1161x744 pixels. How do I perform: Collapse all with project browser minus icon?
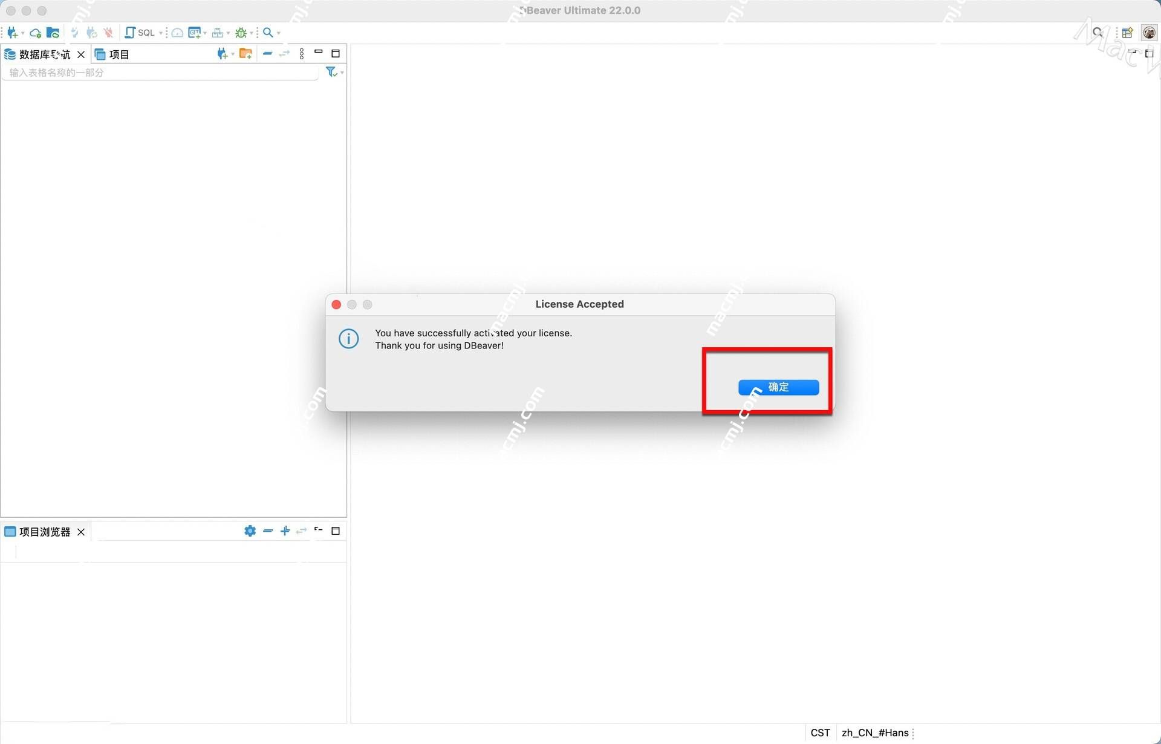point(268,531)
